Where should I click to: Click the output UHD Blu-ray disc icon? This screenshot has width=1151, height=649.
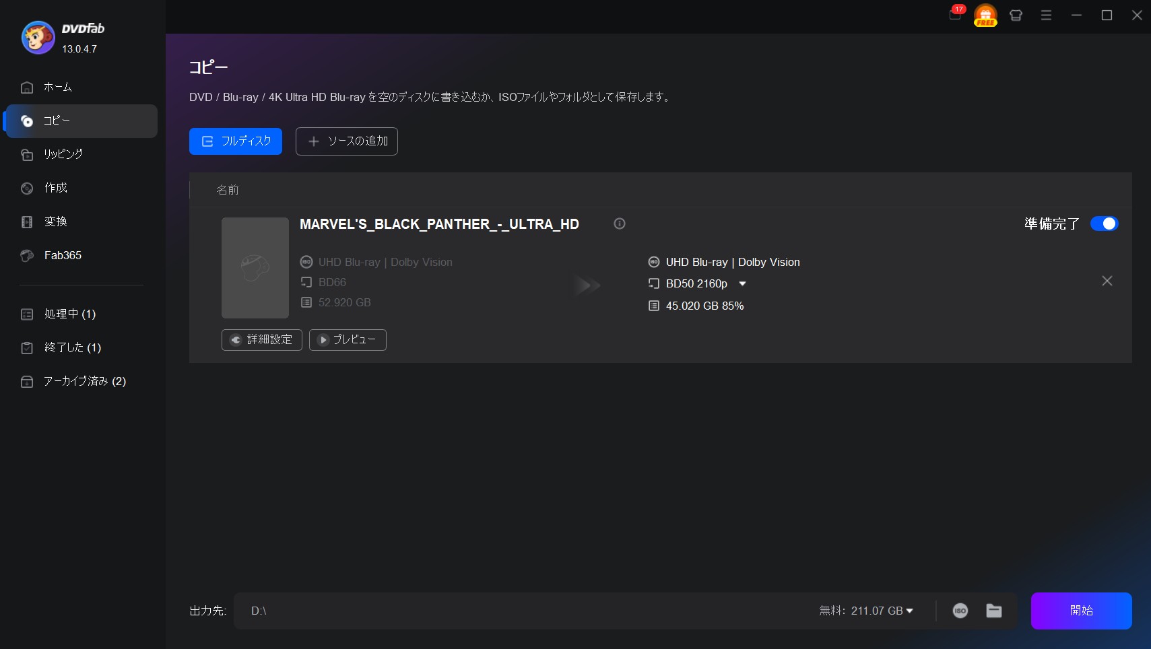pos(654,262)
